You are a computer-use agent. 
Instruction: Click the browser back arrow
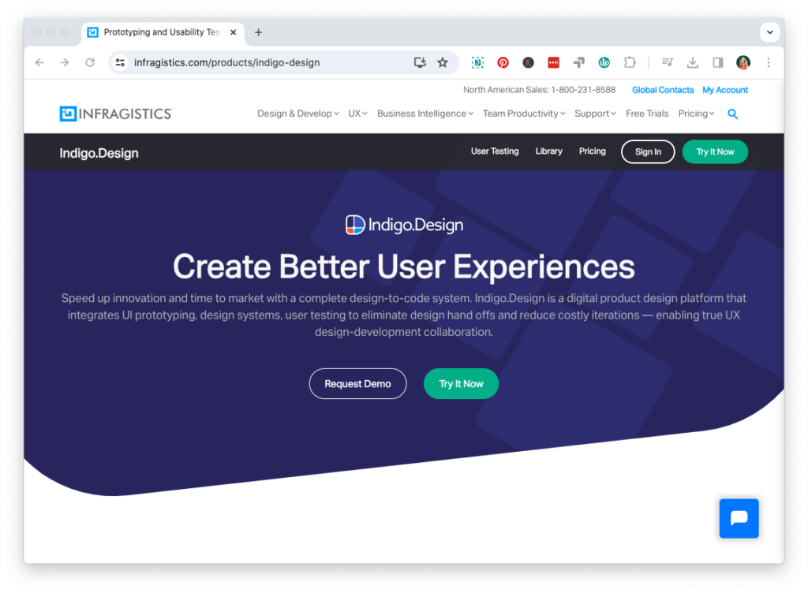click(x=39, y=62)
